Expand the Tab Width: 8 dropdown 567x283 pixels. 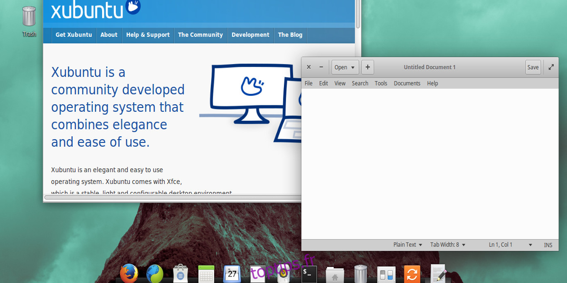click(x=447, y=245)
